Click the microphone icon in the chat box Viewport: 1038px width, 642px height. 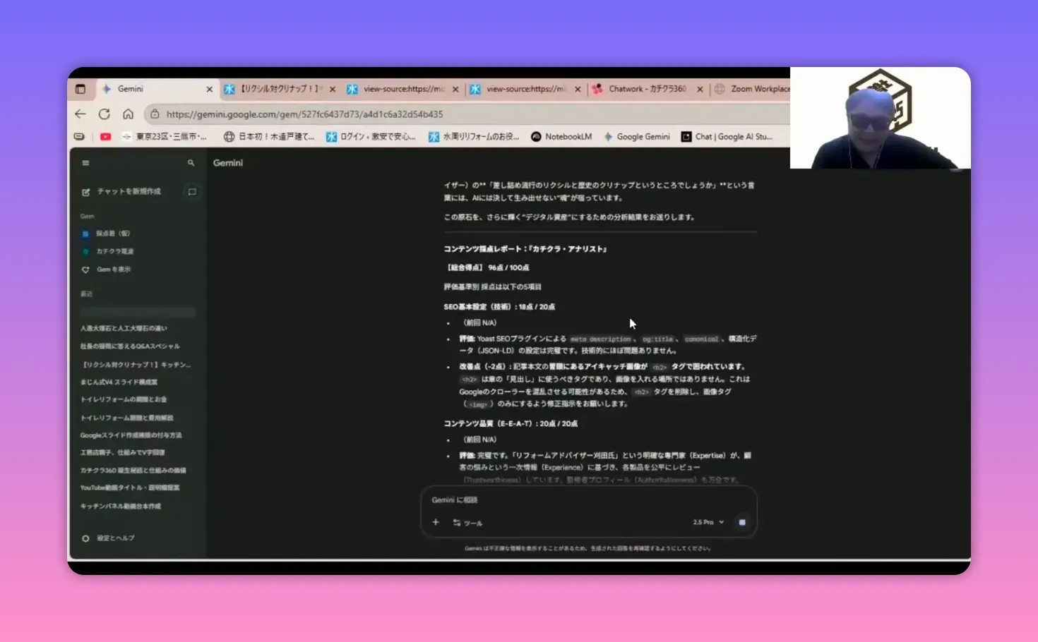(x=741, y=522)
